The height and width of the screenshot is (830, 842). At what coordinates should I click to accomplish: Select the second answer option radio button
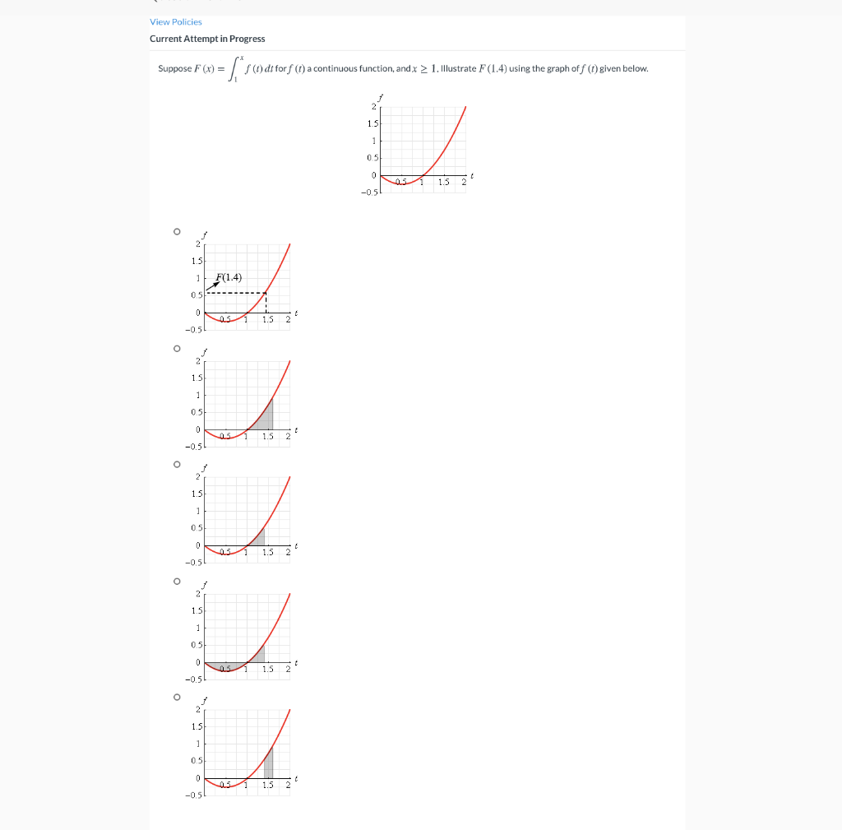[x=177, y=348]
